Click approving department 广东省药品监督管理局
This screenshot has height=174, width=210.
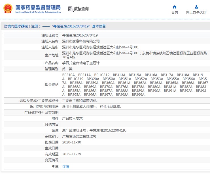click(79, 136)
